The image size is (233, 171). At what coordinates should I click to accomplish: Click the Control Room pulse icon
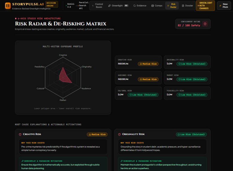pyautogui.click(x=93, y=6)
